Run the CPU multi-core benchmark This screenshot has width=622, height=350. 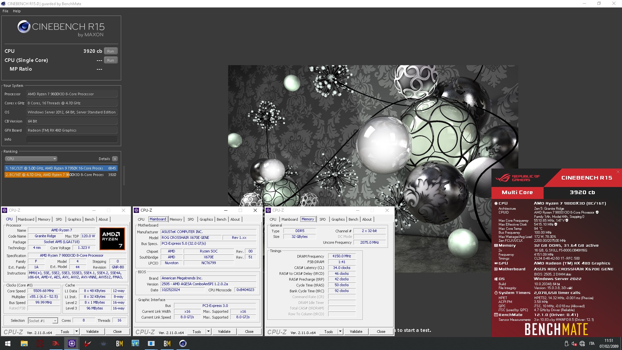tap(111, 51)
